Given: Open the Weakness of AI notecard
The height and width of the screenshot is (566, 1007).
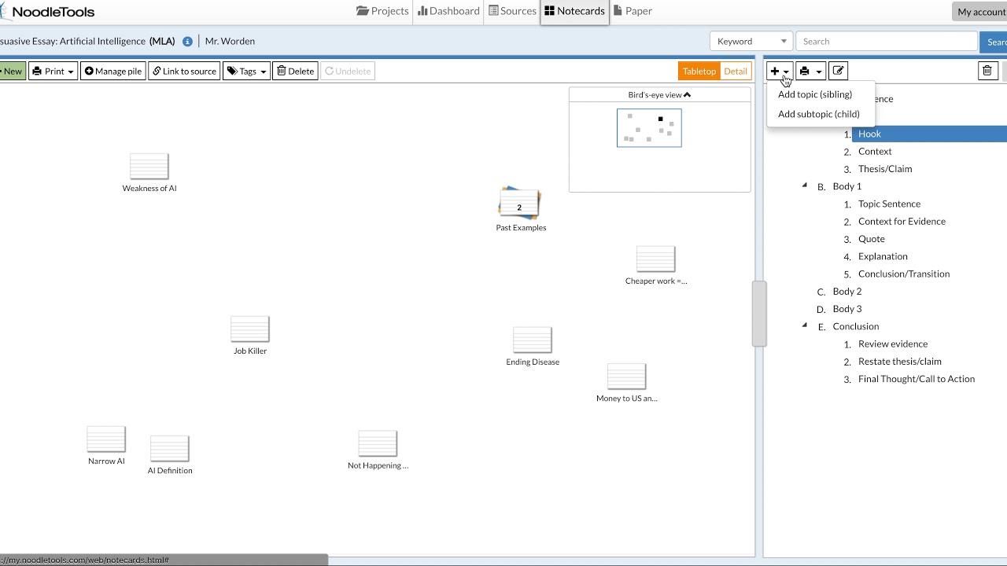Looking at the screenshot, I should tap(149, 167).
